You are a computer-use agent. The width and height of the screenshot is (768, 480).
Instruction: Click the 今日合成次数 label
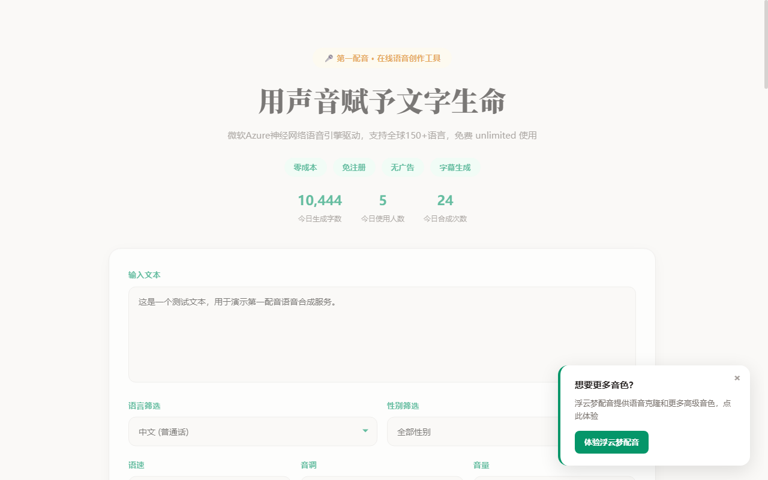pos(445,219)
